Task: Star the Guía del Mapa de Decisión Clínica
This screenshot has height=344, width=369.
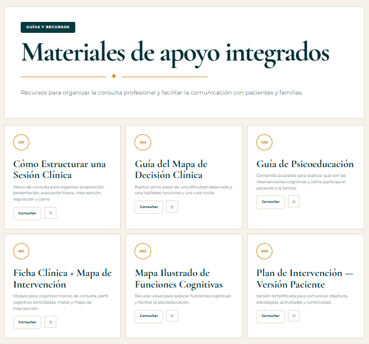Action: coord(172,207)
